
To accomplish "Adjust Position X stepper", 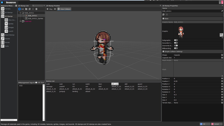I will click(x=222, y=78).
